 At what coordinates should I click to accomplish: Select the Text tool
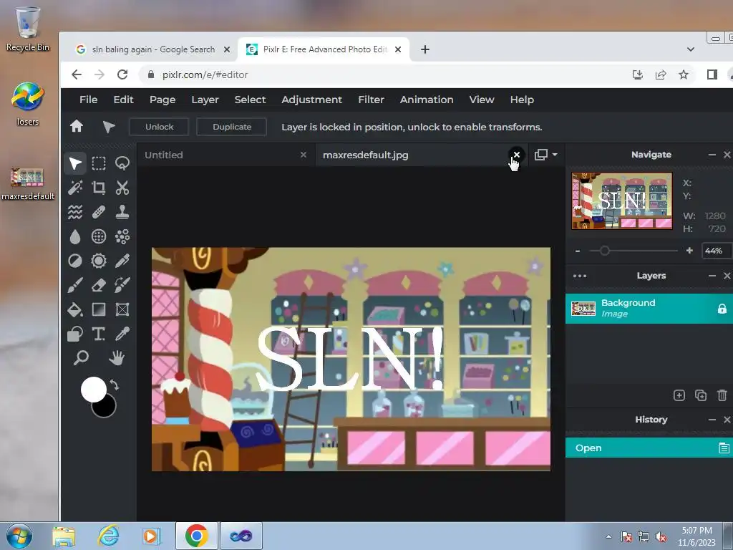click(x=99, y=334)
